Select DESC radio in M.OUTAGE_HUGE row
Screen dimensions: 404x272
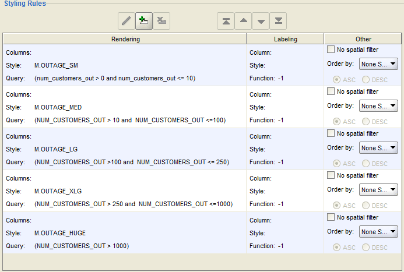[x=366, y=248]
